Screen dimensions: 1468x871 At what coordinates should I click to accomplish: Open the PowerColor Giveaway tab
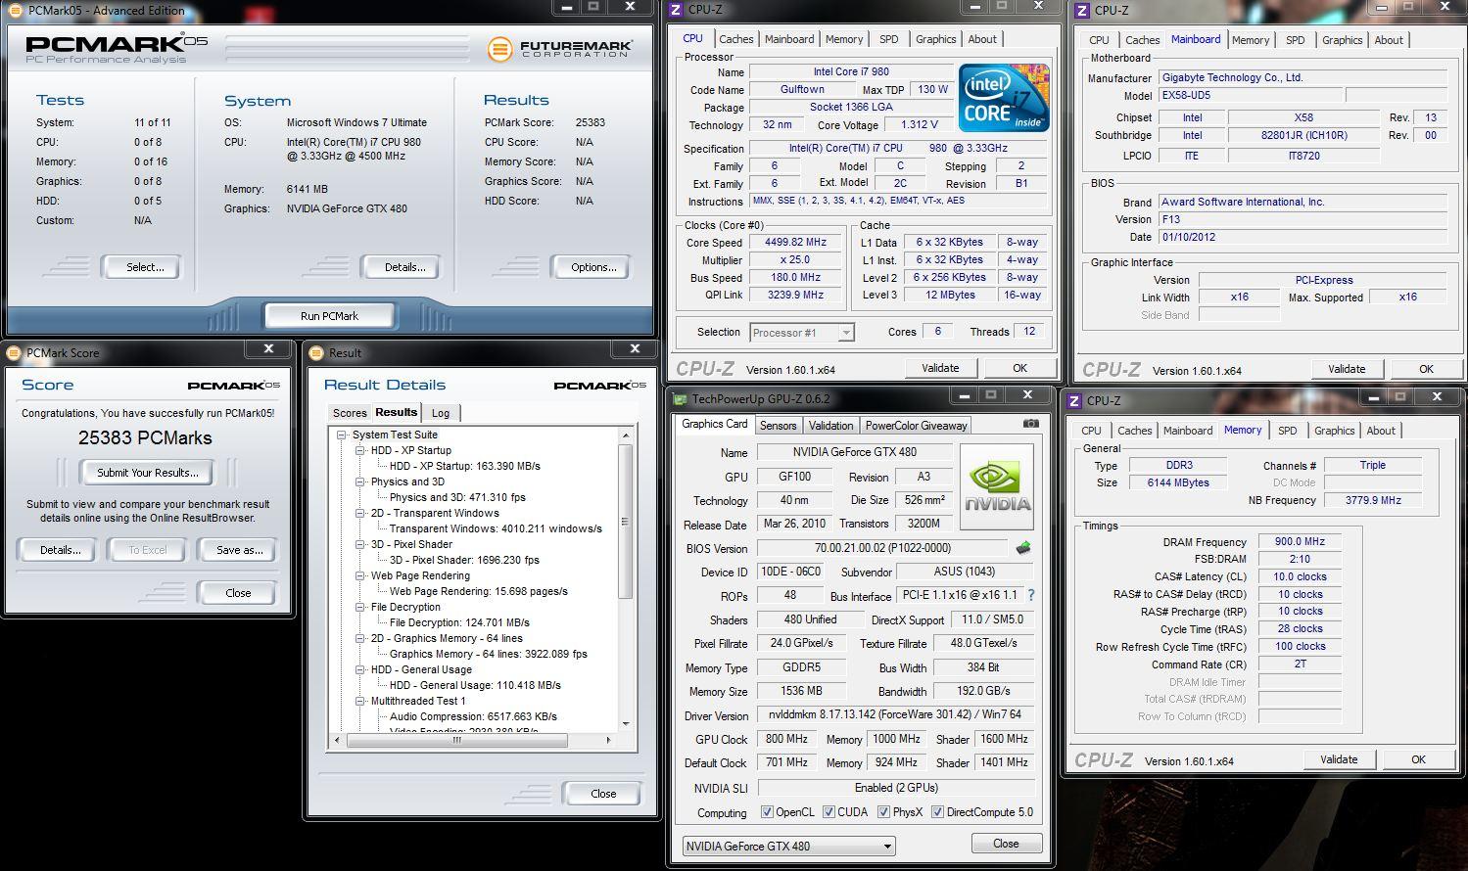pos(916,426)
